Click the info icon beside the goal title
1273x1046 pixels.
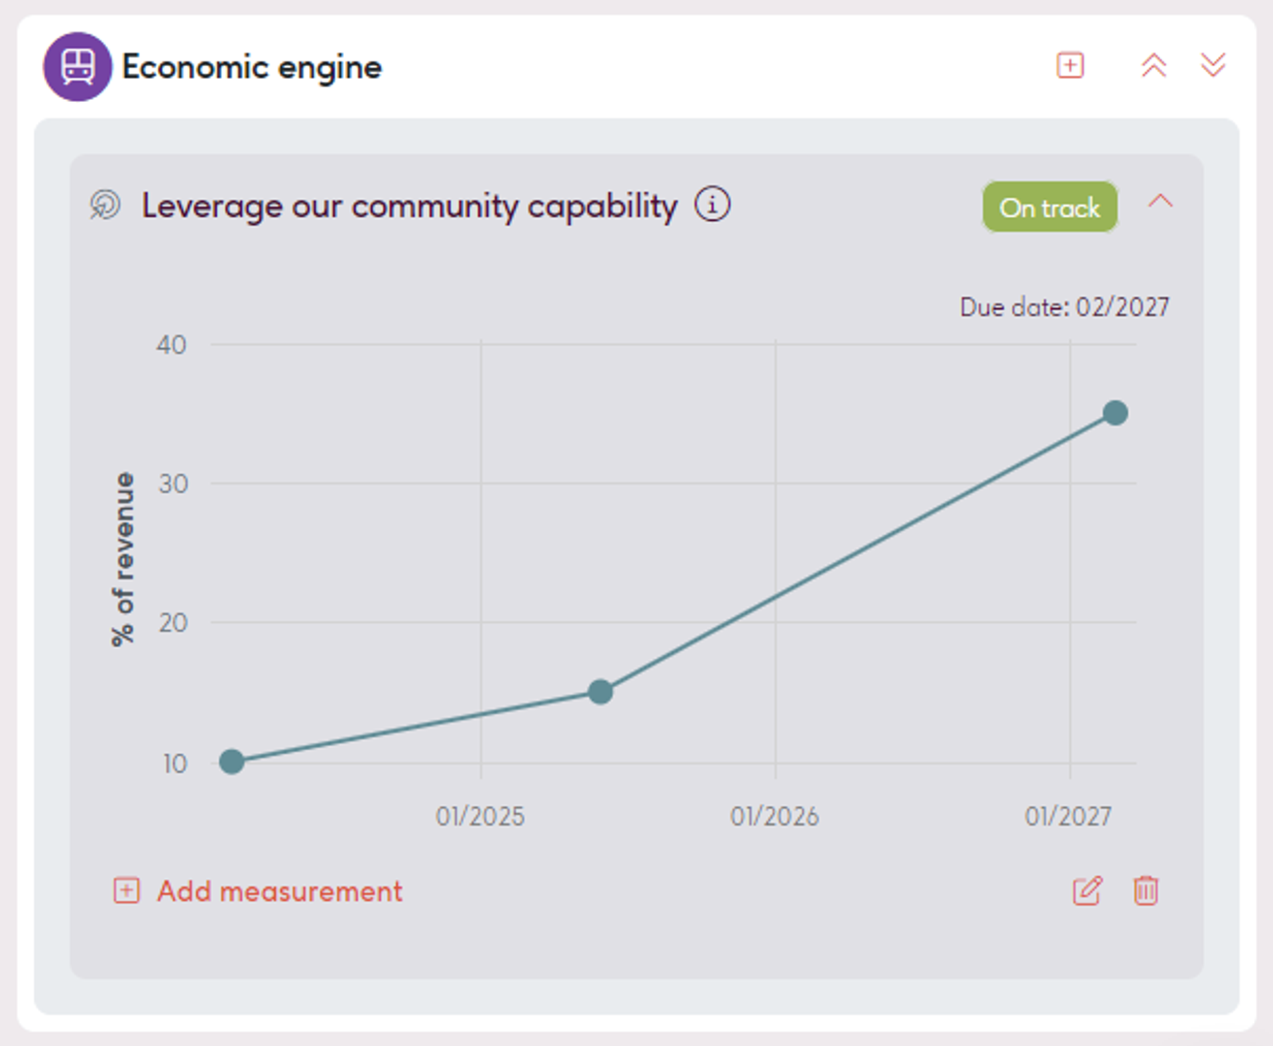tap(712, 204)
